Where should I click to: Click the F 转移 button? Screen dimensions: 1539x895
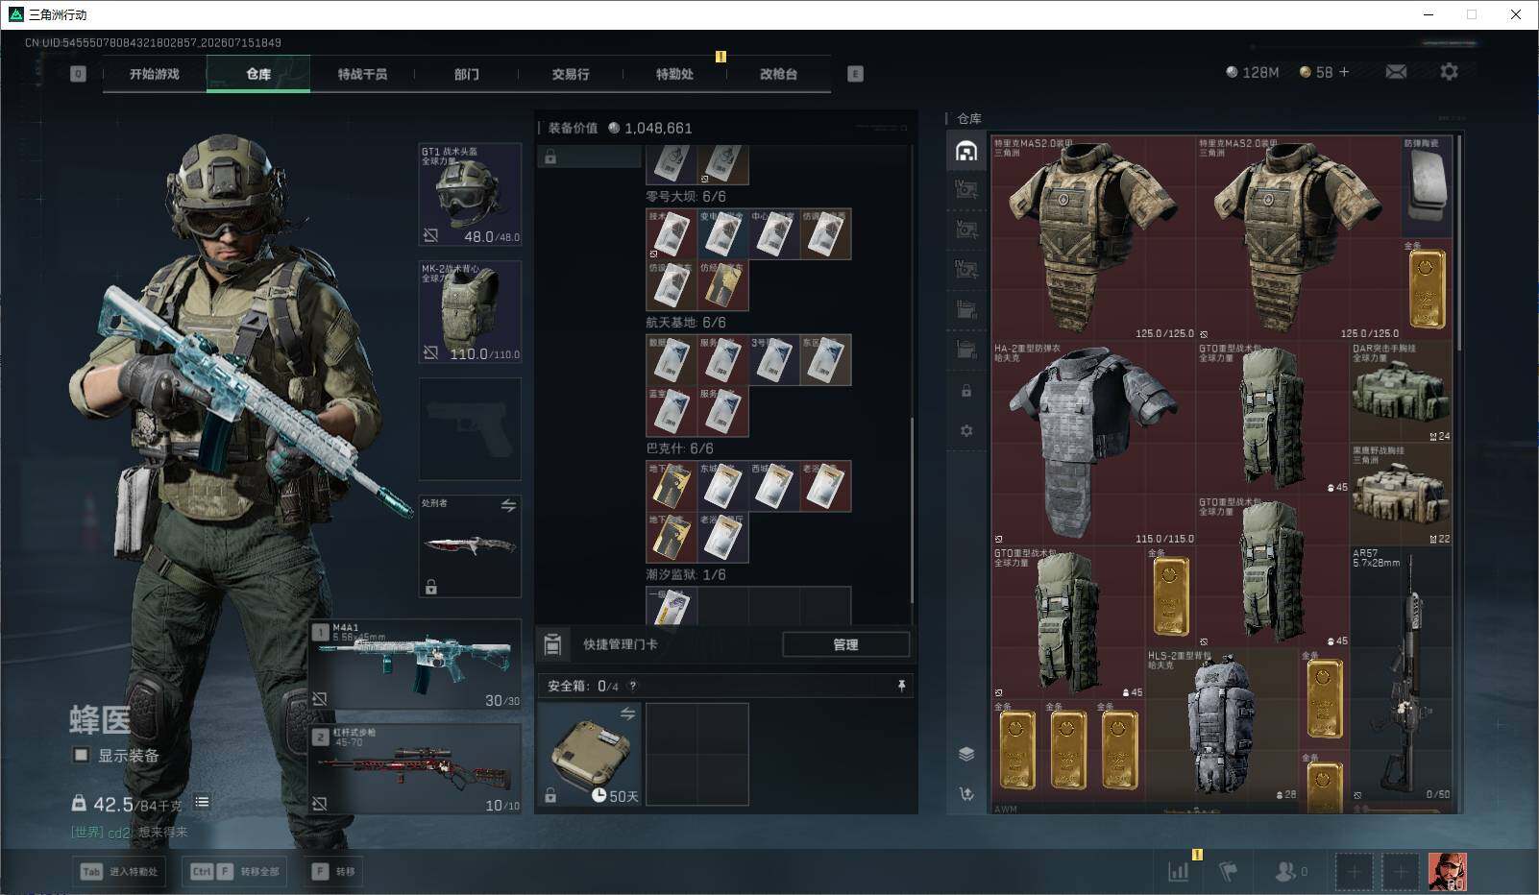pos(333,871)
